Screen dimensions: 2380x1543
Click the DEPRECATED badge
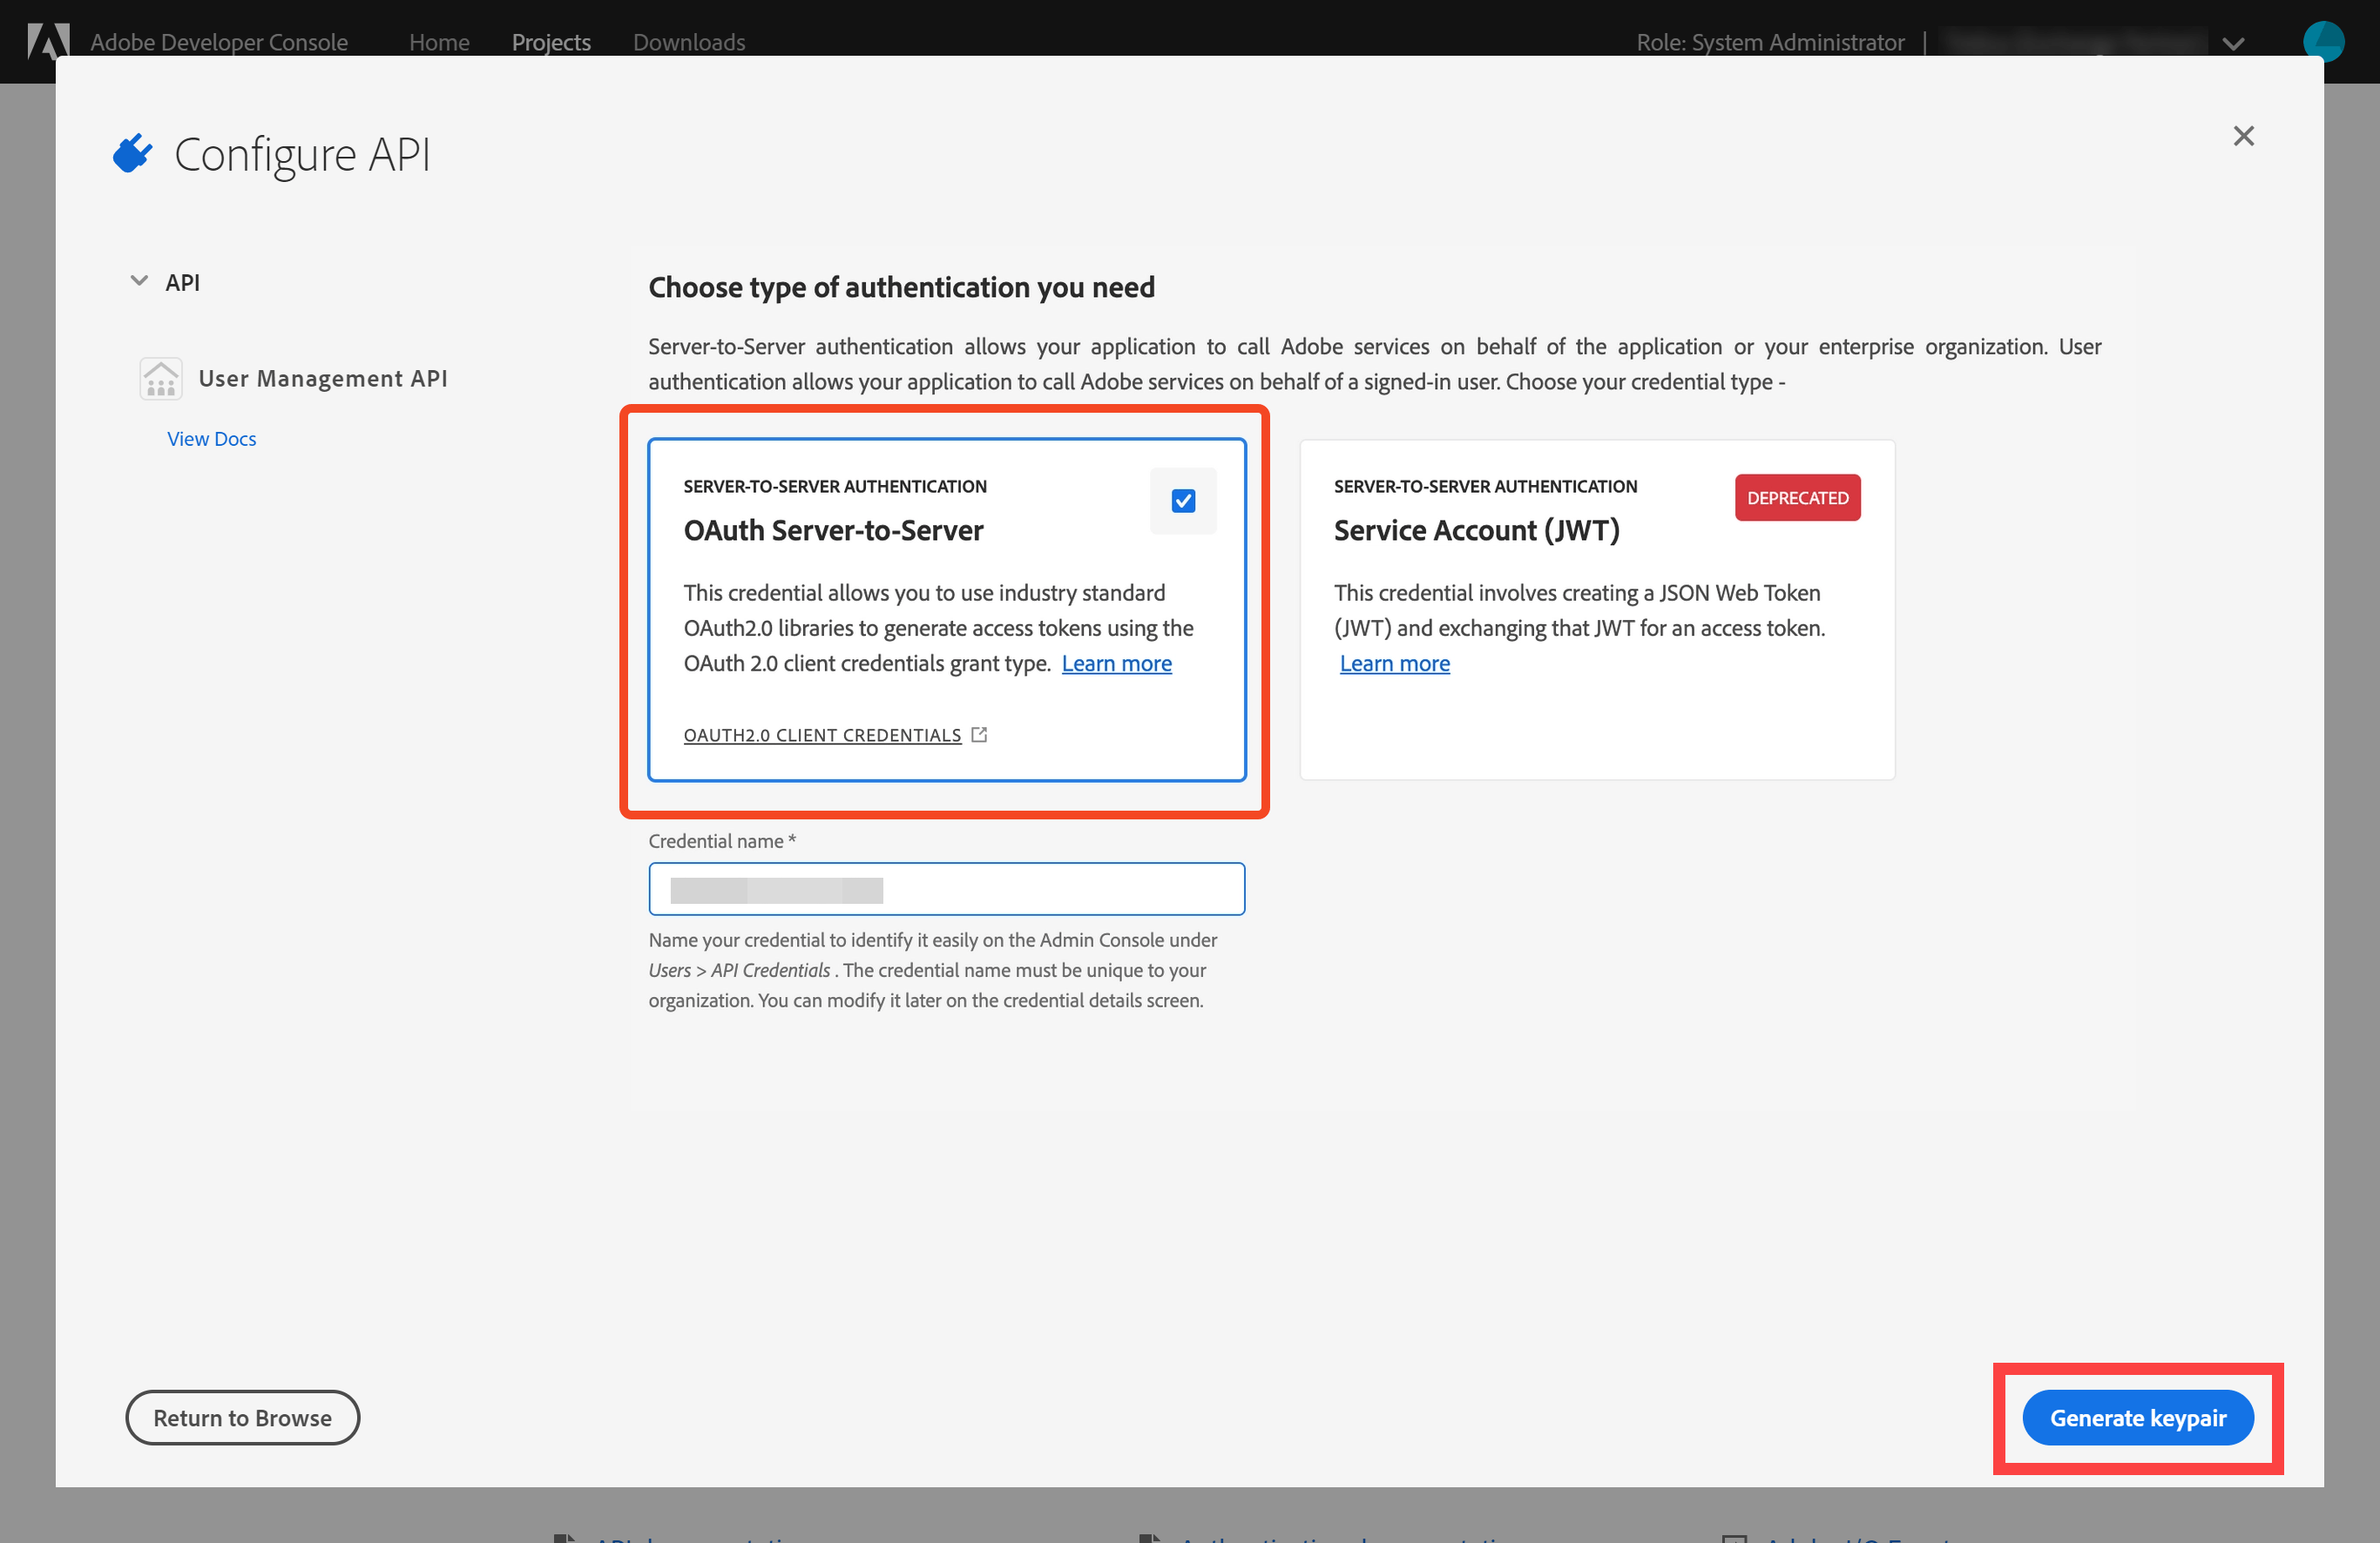point(1797,498)
